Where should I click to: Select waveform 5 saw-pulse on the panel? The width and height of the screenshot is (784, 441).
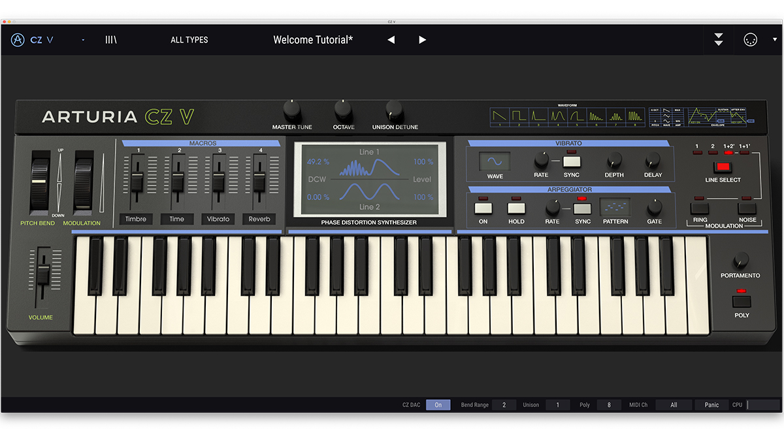click(576, 117)
